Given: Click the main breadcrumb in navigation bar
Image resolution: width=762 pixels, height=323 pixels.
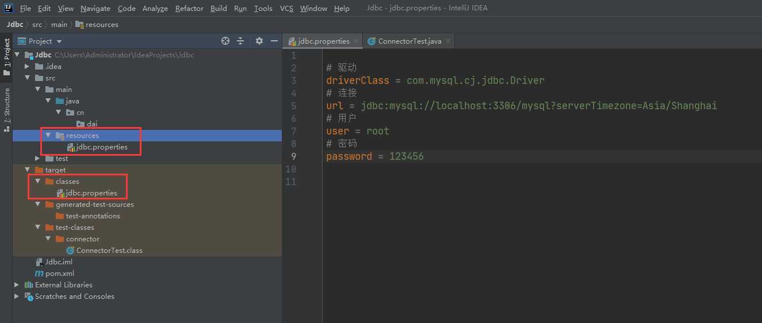Looking at the screenshot, I should click(x=59, y=25).
